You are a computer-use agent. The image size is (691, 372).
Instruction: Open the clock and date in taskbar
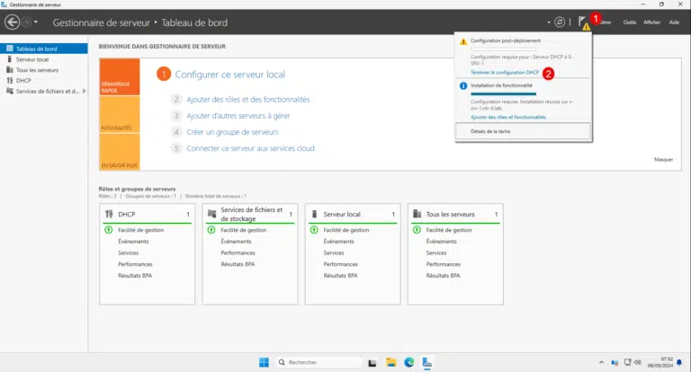click(660, 362)
